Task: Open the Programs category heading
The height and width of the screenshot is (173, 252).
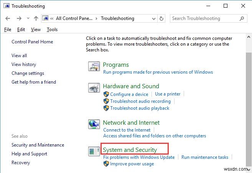Action: pyautogui.click(x=116, y=65)
